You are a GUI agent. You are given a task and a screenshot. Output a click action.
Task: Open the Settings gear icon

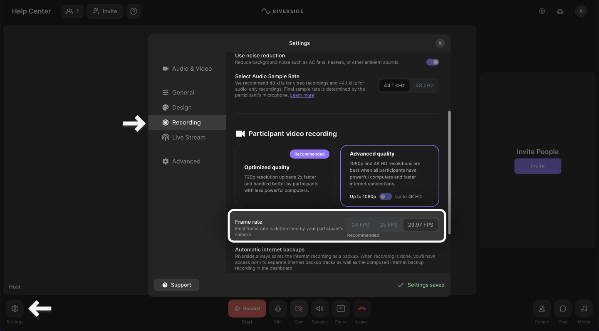15,309
